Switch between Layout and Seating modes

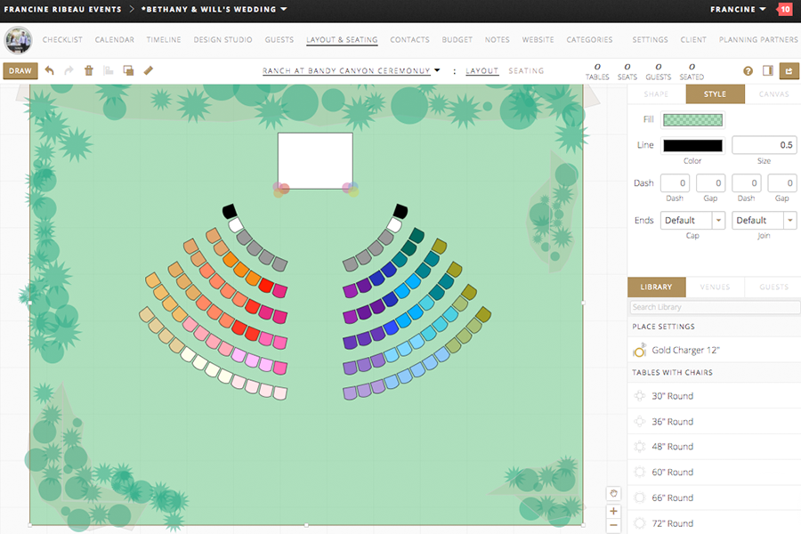[526, 70]
